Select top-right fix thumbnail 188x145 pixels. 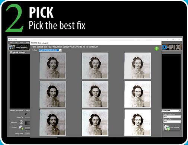[x=137, y=66]
